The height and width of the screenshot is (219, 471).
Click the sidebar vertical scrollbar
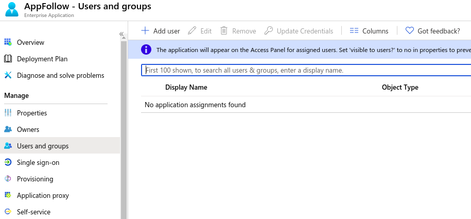[x=124, y=129]
